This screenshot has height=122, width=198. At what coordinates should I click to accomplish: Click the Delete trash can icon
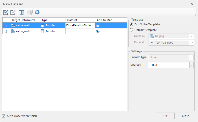tap(22, 12)
